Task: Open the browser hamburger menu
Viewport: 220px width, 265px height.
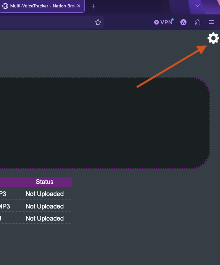Action: [211, 22]
